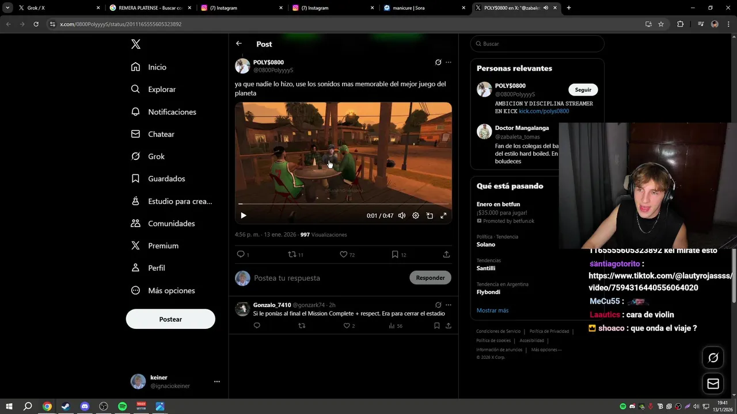Open Solano trending topic
737x414 pixels.
(x=486, y=244)
